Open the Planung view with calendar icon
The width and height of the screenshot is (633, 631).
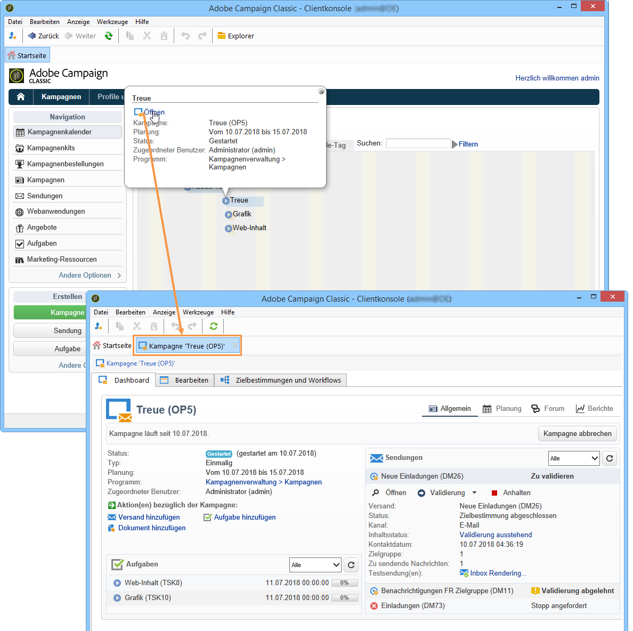point(502,409)
